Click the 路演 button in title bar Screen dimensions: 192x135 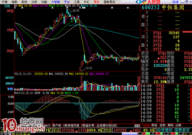pyautogui.click(x=176, y=2)
